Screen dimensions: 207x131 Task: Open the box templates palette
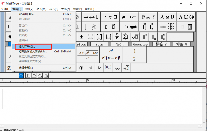(x=186, y=27)
